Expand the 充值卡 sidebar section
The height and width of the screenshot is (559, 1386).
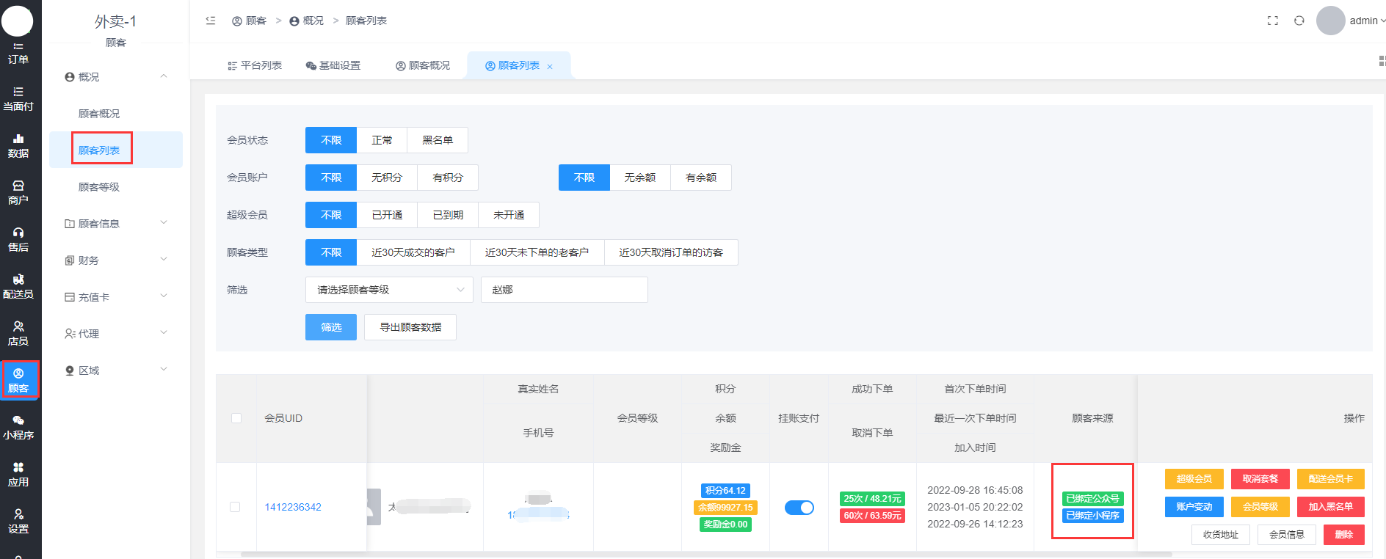pyautogui.click(x=116, y=296)
